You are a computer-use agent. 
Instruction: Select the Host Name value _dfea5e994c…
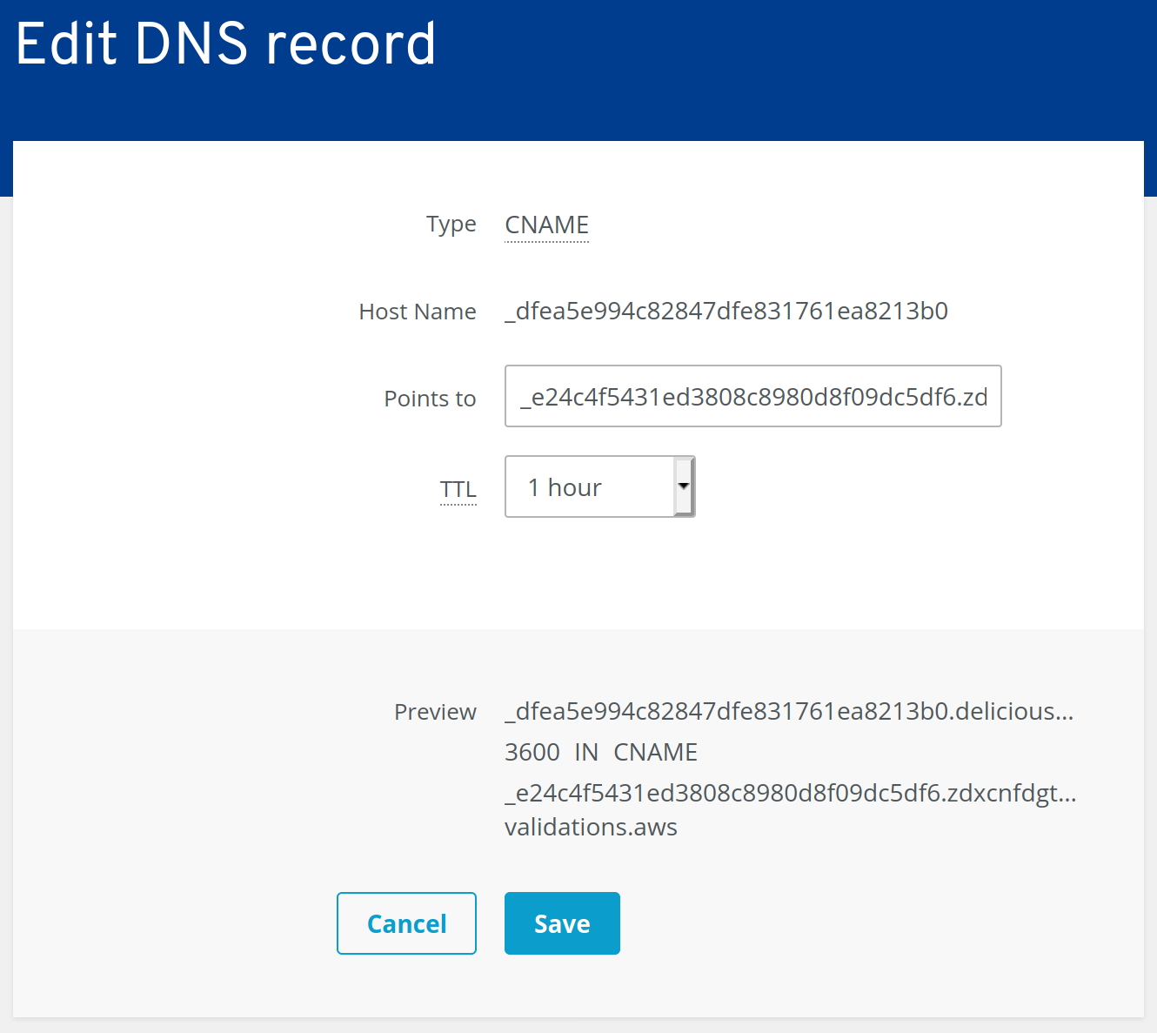point(726,312)
